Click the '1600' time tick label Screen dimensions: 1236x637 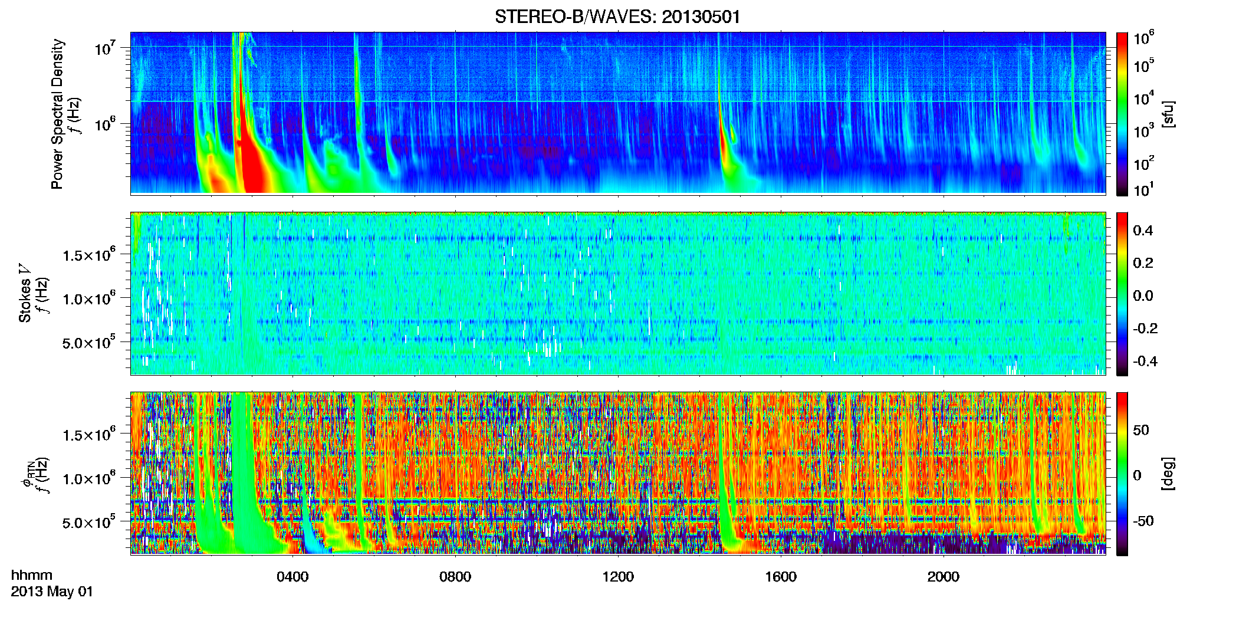pos(781,577)
